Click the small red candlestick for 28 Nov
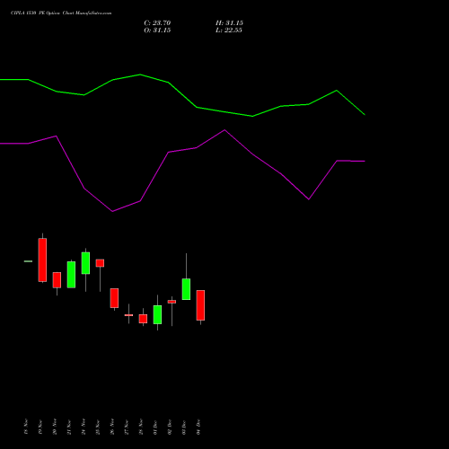 pyautogui.click(x=143, y=319)
